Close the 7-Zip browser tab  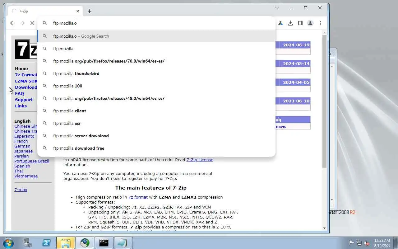[x=78, y=11]
